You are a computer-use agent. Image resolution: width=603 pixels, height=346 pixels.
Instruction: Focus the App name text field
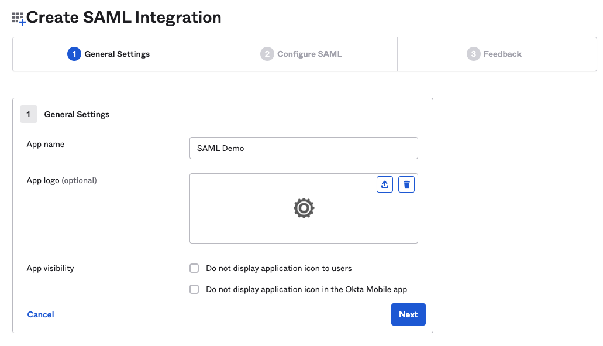click(304, 148)
